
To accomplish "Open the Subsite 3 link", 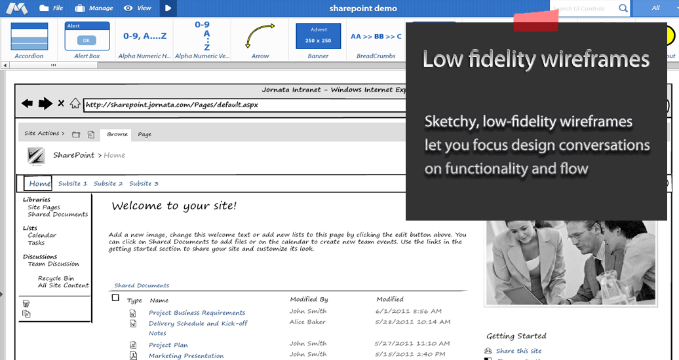I will pos(144,183).
